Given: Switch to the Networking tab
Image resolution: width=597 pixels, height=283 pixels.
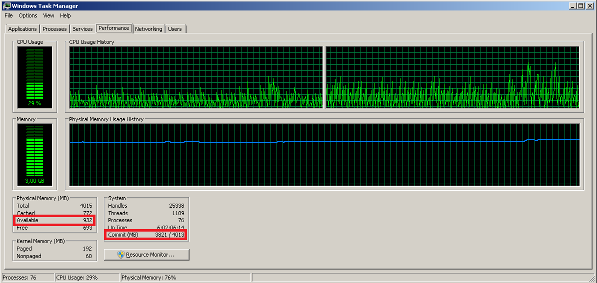Looking at the screenshot, I should click(x=148, y=29).
